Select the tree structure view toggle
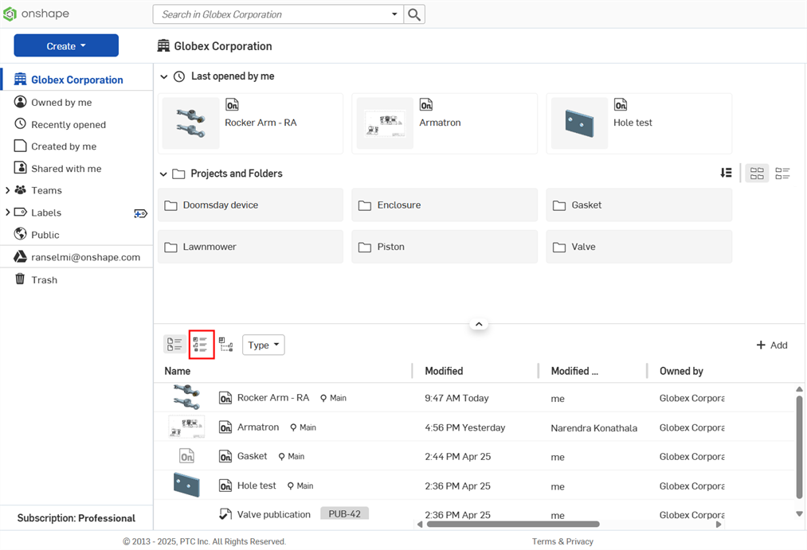 click(x=226, y=345)
